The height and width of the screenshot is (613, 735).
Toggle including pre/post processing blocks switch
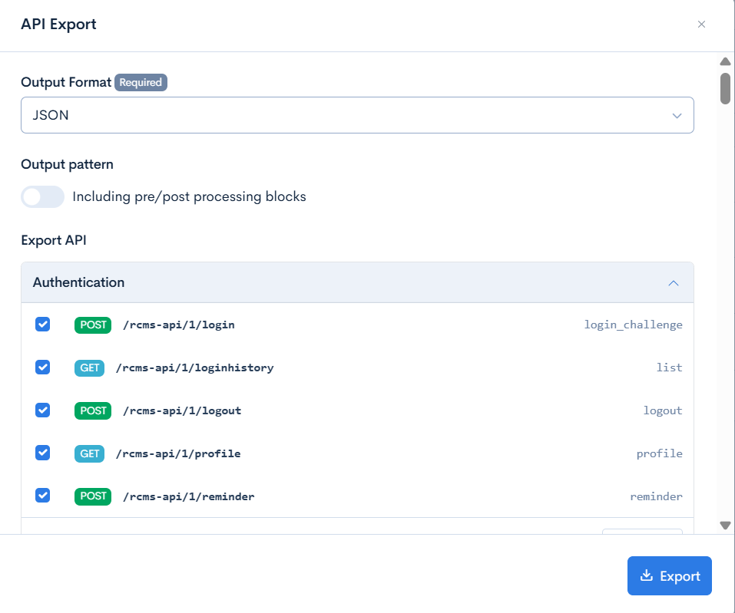tap(42, 197)
